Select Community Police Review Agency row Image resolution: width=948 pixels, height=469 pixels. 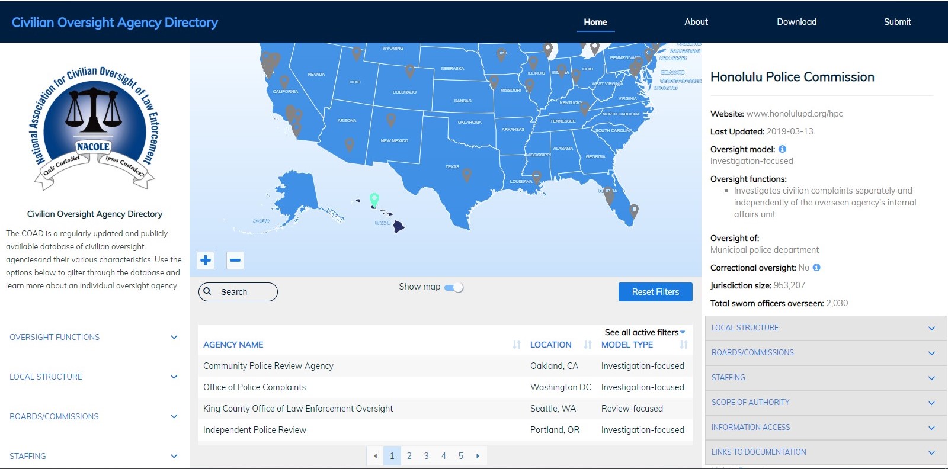pyautogui.click(x=446, y=366)
